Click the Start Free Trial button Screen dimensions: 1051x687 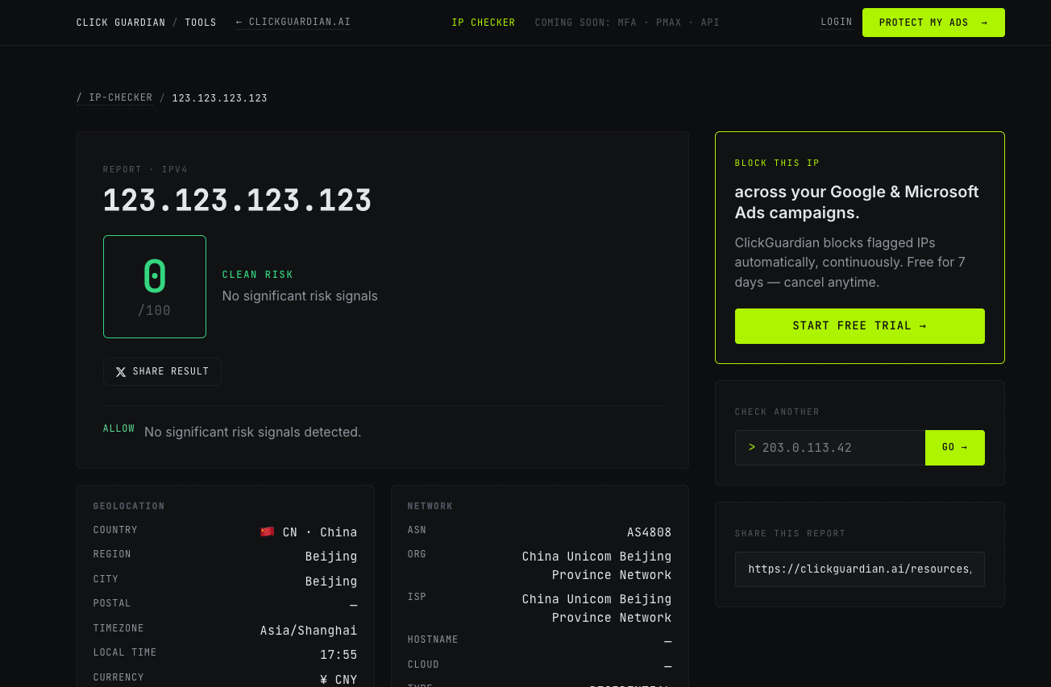(x=860, y=326)
